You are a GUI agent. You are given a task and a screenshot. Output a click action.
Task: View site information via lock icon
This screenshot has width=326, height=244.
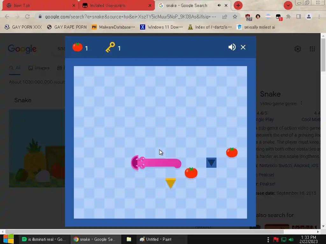pyautogui.click(x=40, y=17)
